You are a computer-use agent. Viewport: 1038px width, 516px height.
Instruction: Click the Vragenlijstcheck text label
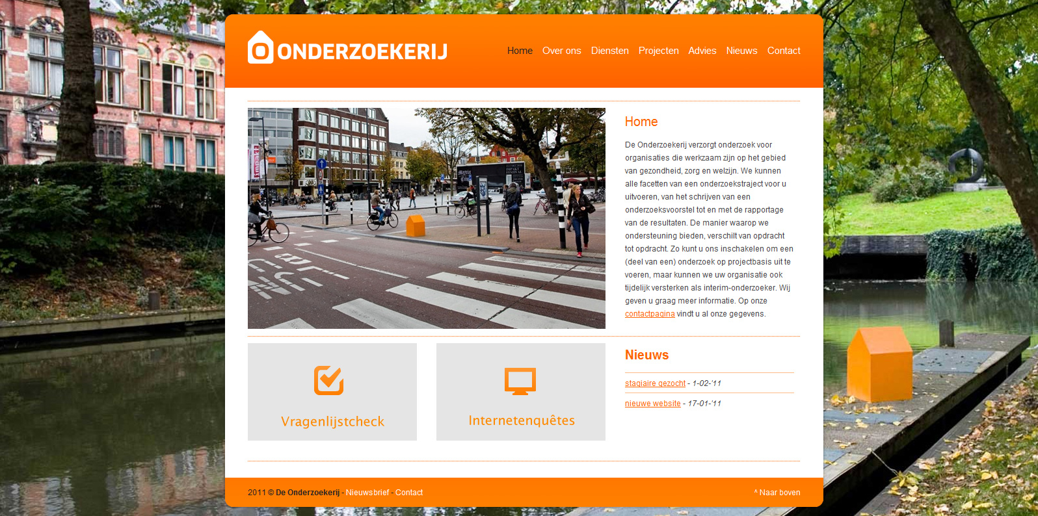332,422
